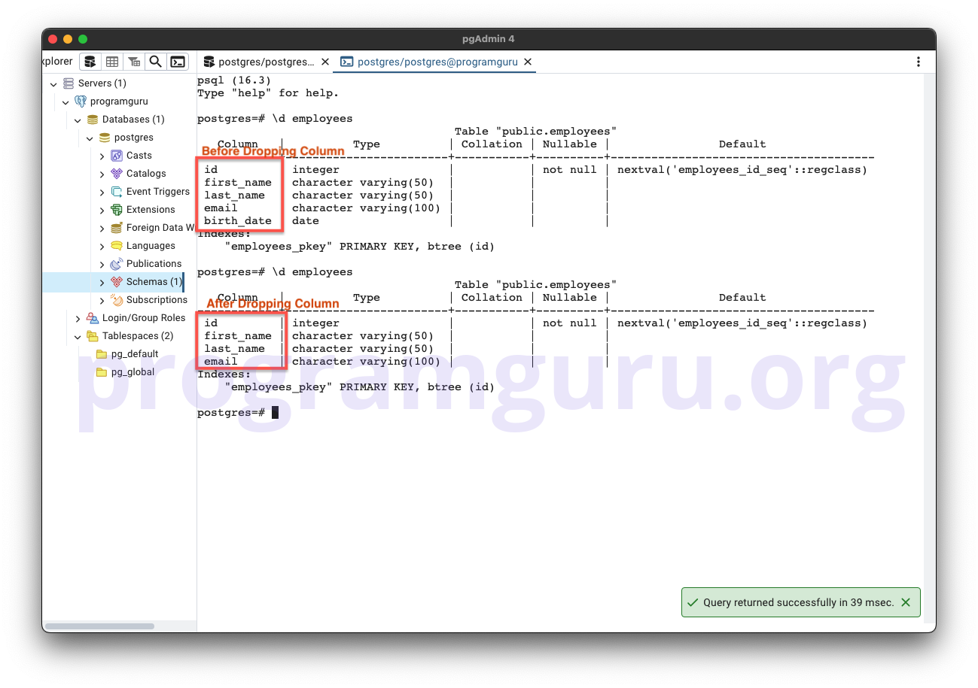Select Tablespaces (2) label
Image resolution: width=978 pixels, height=688 pixels.
point(138,336)
